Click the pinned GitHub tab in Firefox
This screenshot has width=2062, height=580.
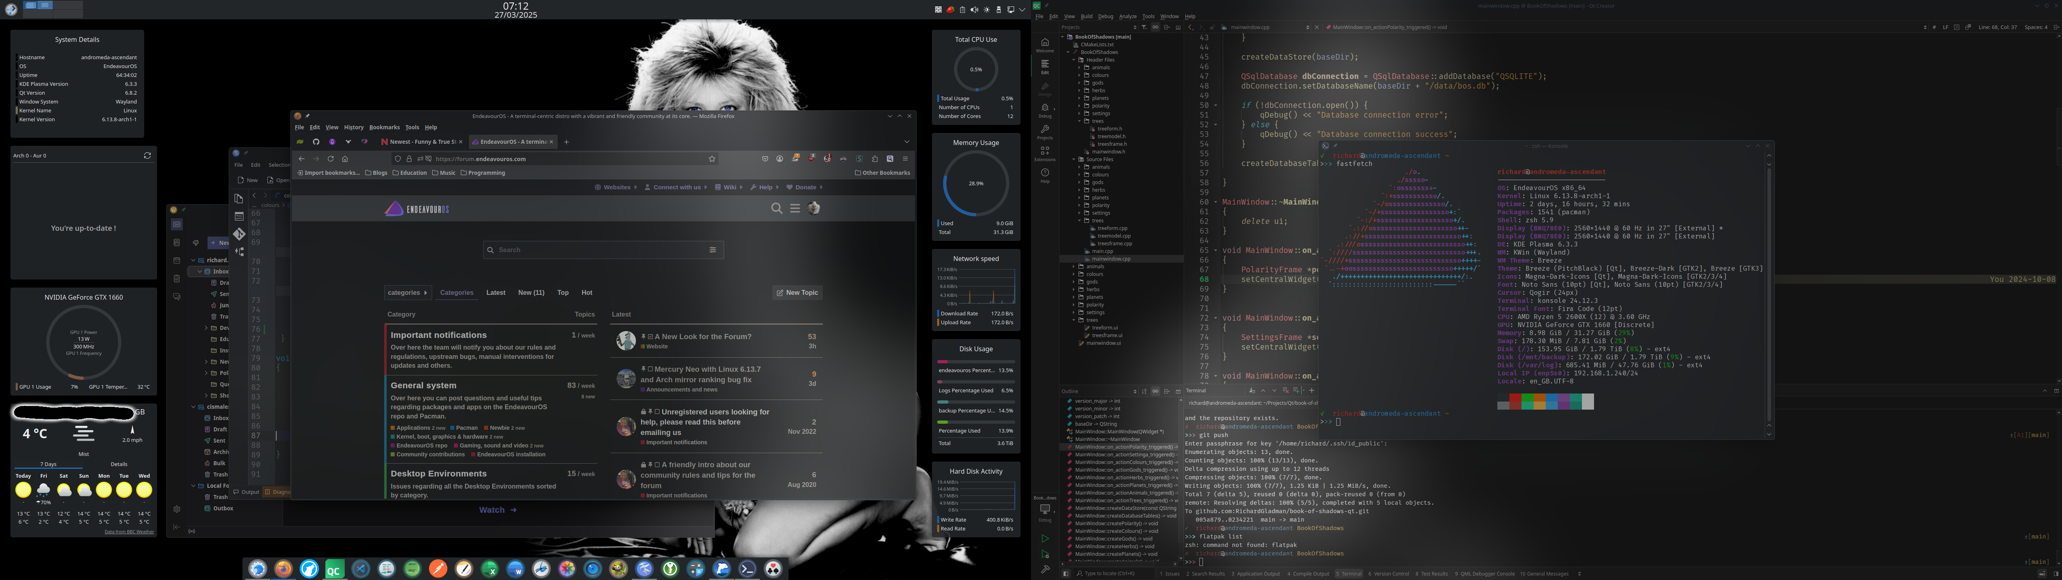pyautogui.click(x=316, y=142)
